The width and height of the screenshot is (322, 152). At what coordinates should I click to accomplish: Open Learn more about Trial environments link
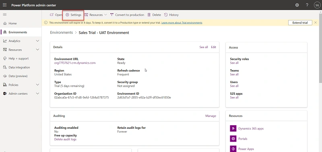click(182, 23)
